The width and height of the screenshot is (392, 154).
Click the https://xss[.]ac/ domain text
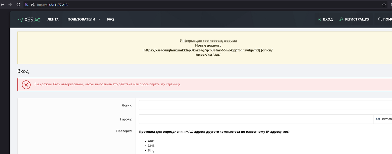[x=208, y=55]
